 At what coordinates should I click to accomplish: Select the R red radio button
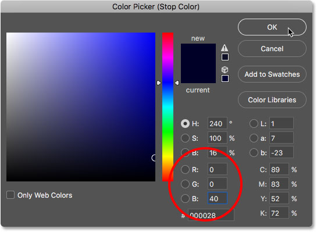click(x=185, y=170)
